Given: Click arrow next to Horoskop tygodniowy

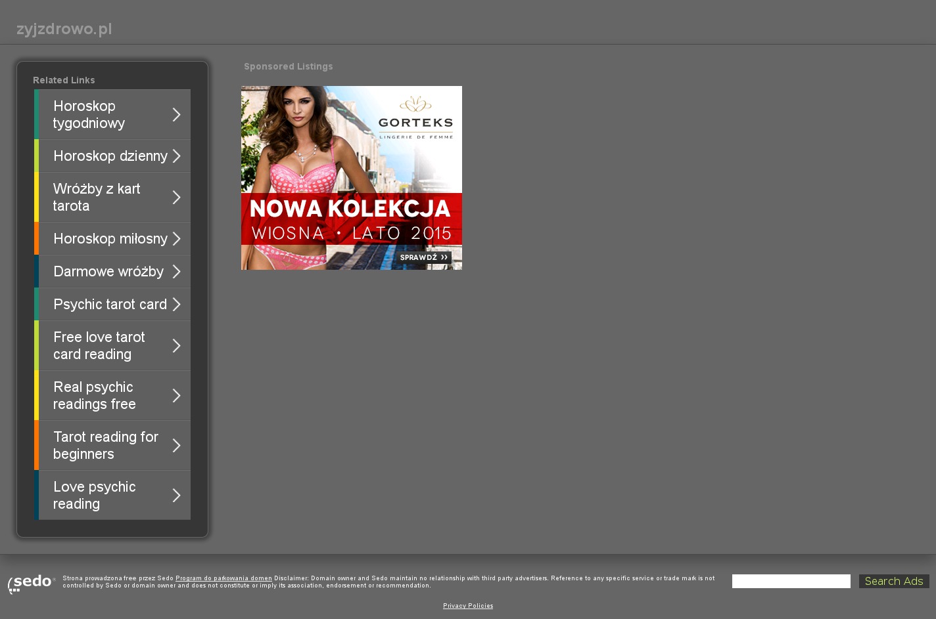Looking at the screenshot, I should pyautogui.click(x=176, y=115).
